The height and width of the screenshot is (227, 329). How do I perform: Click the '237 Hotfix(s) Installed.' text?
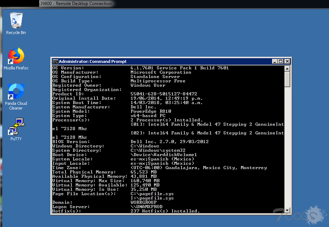click(x=165, y=211)
